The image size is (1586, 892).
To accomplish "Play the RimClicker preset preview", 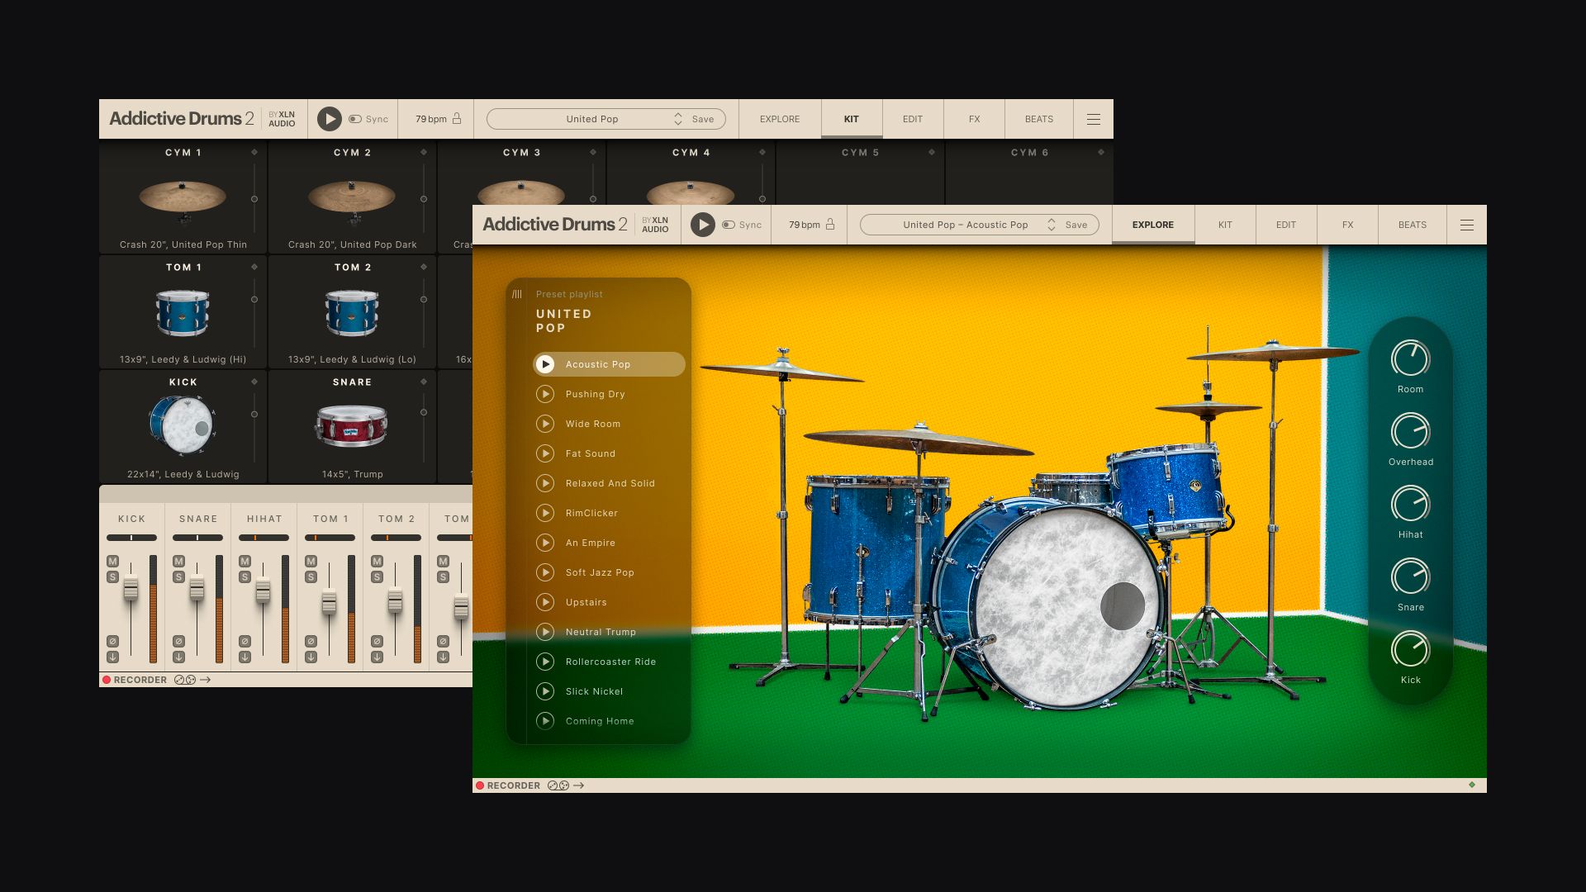I will coord(545,513).
